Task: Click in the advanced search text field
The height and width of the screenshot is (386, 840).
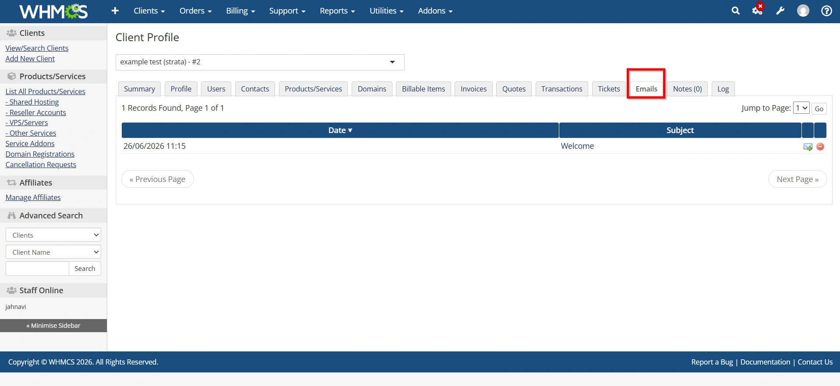Action: 37,269
